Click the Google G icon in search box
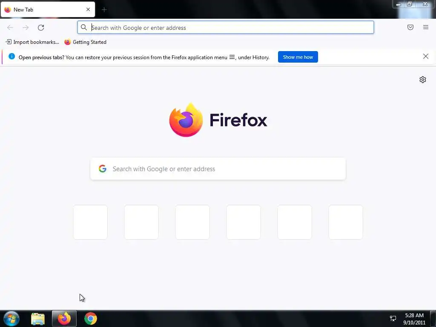The height and width of the screenshot is (327, 436). click(x=103, y=169)
